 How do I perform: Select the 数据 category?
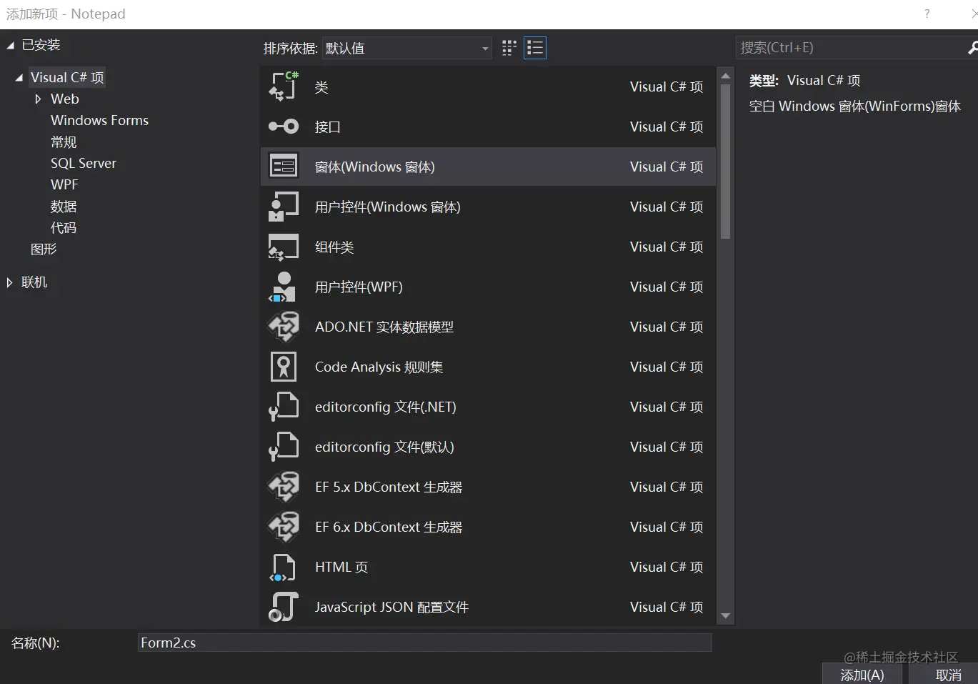click(x=64, y=206)
